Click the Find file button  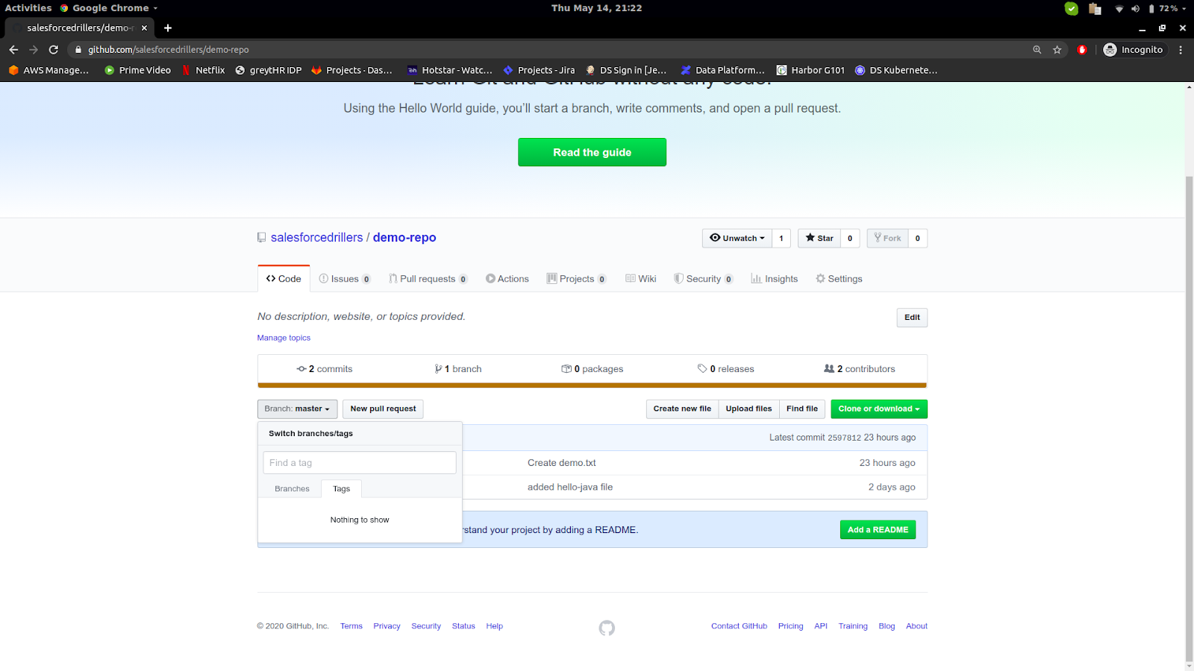tap(802, 409)
